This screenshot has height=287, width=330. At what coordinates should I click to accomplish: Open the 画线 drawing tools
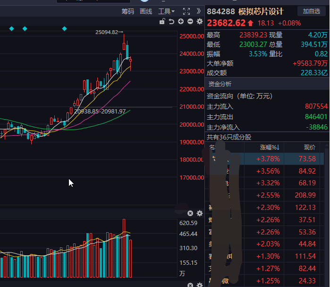(146, 11)
